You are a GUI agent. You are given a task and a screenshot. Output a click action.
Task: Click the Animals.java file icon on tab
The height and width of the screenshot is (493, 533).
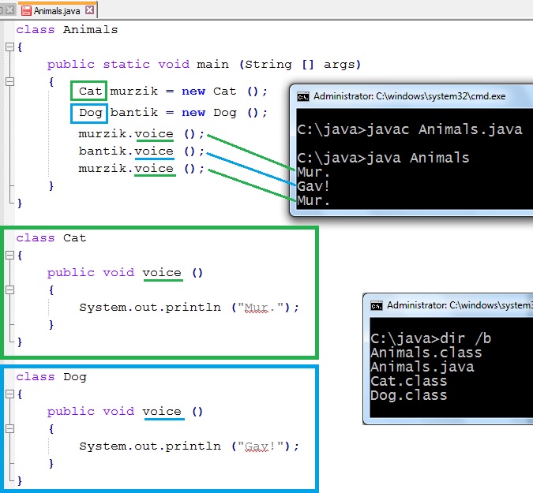click(26, 10)
